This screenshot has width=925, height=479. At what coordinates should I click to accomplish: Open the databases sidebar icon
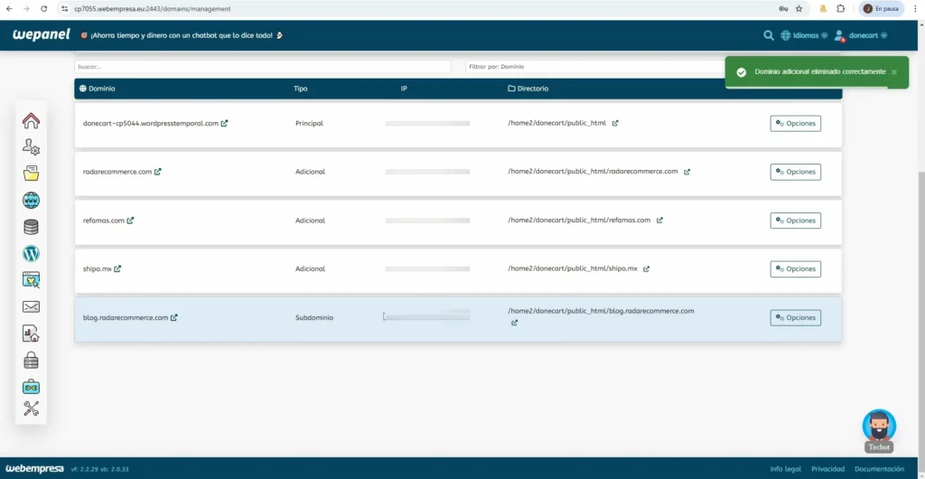click(x=32, y=227)
